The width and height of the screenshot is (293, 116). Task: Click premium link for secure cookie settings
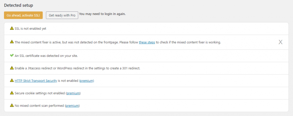tap(73, 93)
